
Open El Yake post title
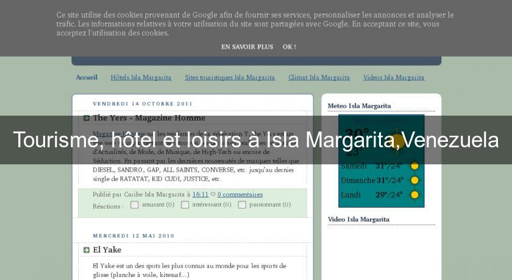click(107, 250)
